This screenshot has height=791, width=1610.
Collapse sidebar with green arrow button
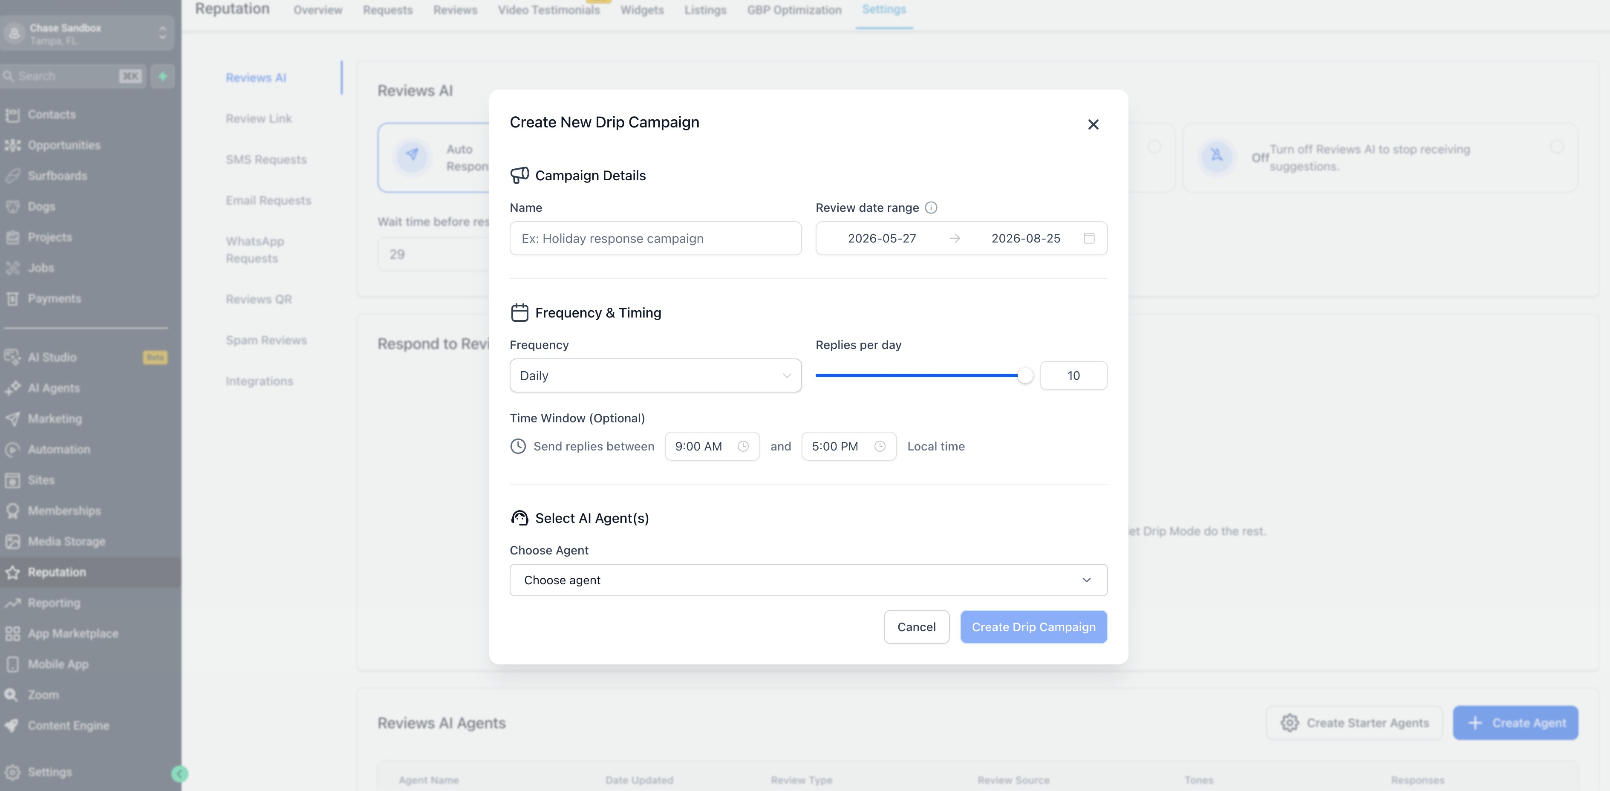[x=179, y=774]
